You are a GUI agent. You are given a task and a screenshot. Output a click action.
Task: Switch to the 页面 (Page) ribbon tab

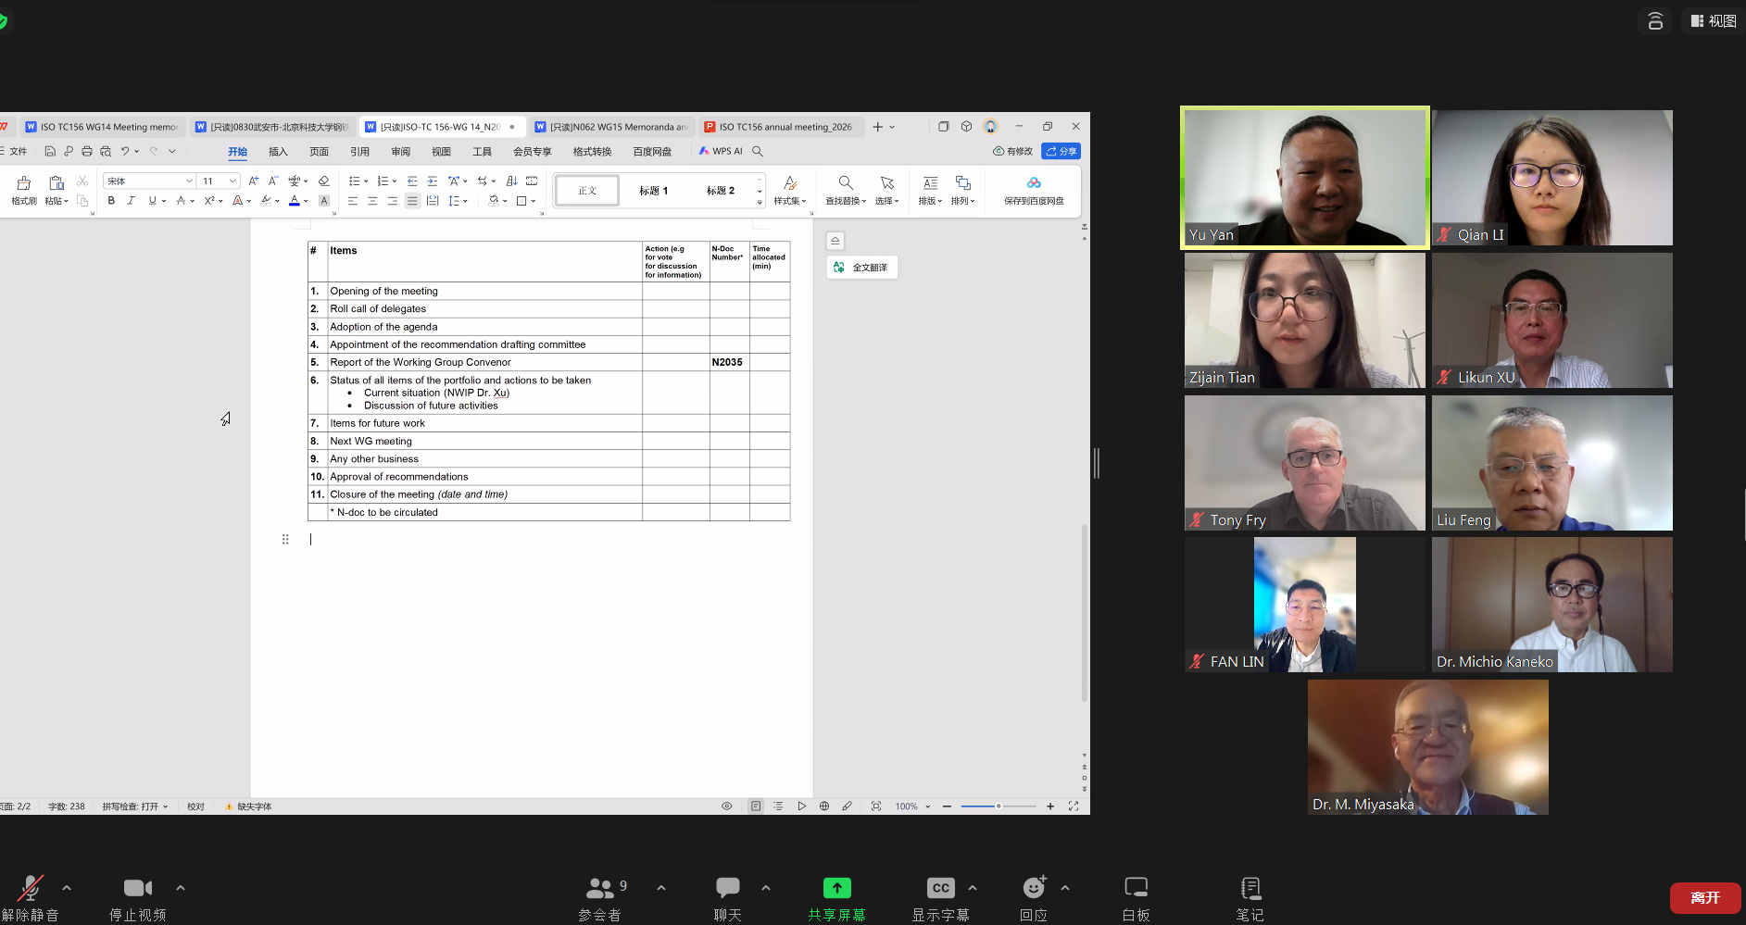coord(319,152)
